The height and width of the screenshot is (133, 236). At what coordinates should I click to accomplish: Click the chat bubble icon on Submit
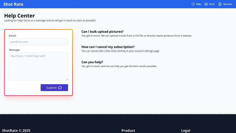60,88
